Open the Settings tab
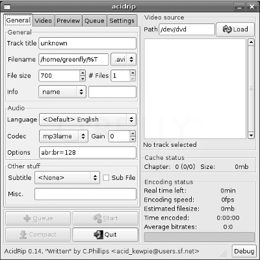The image size is (260, 260). [x=122, y=21]
